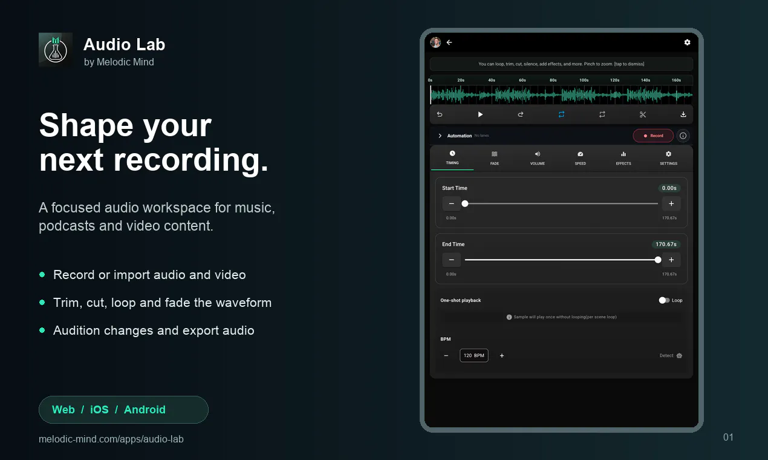Image resolution: width=768 pixels, height=460 pixels.
Task: Open the Fade tab
Action: tap(495, 158)
